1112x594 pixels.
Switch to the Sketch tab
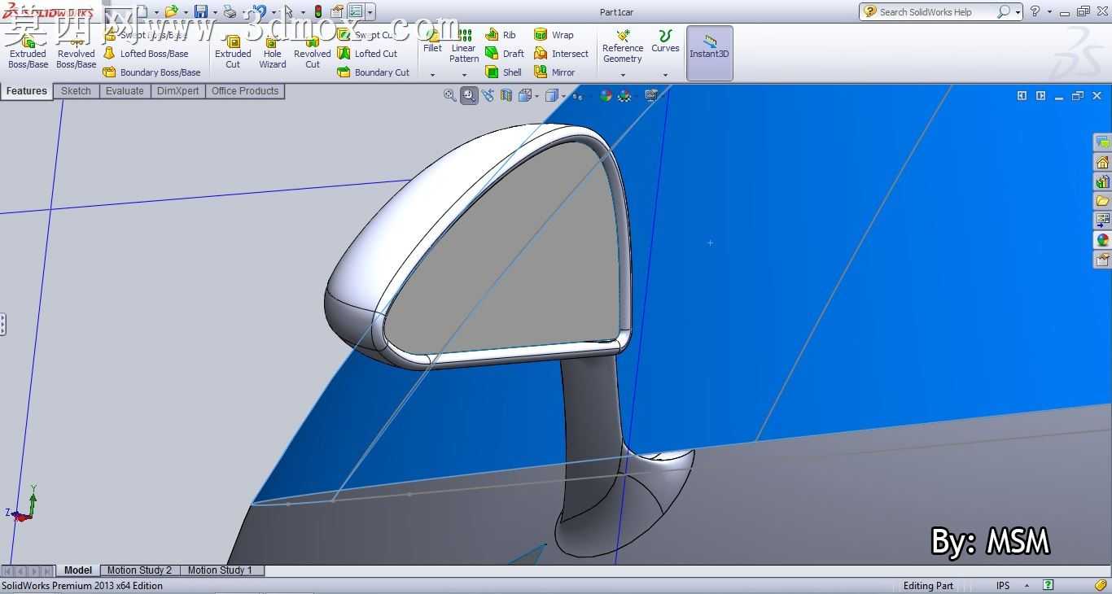[77, 91]
